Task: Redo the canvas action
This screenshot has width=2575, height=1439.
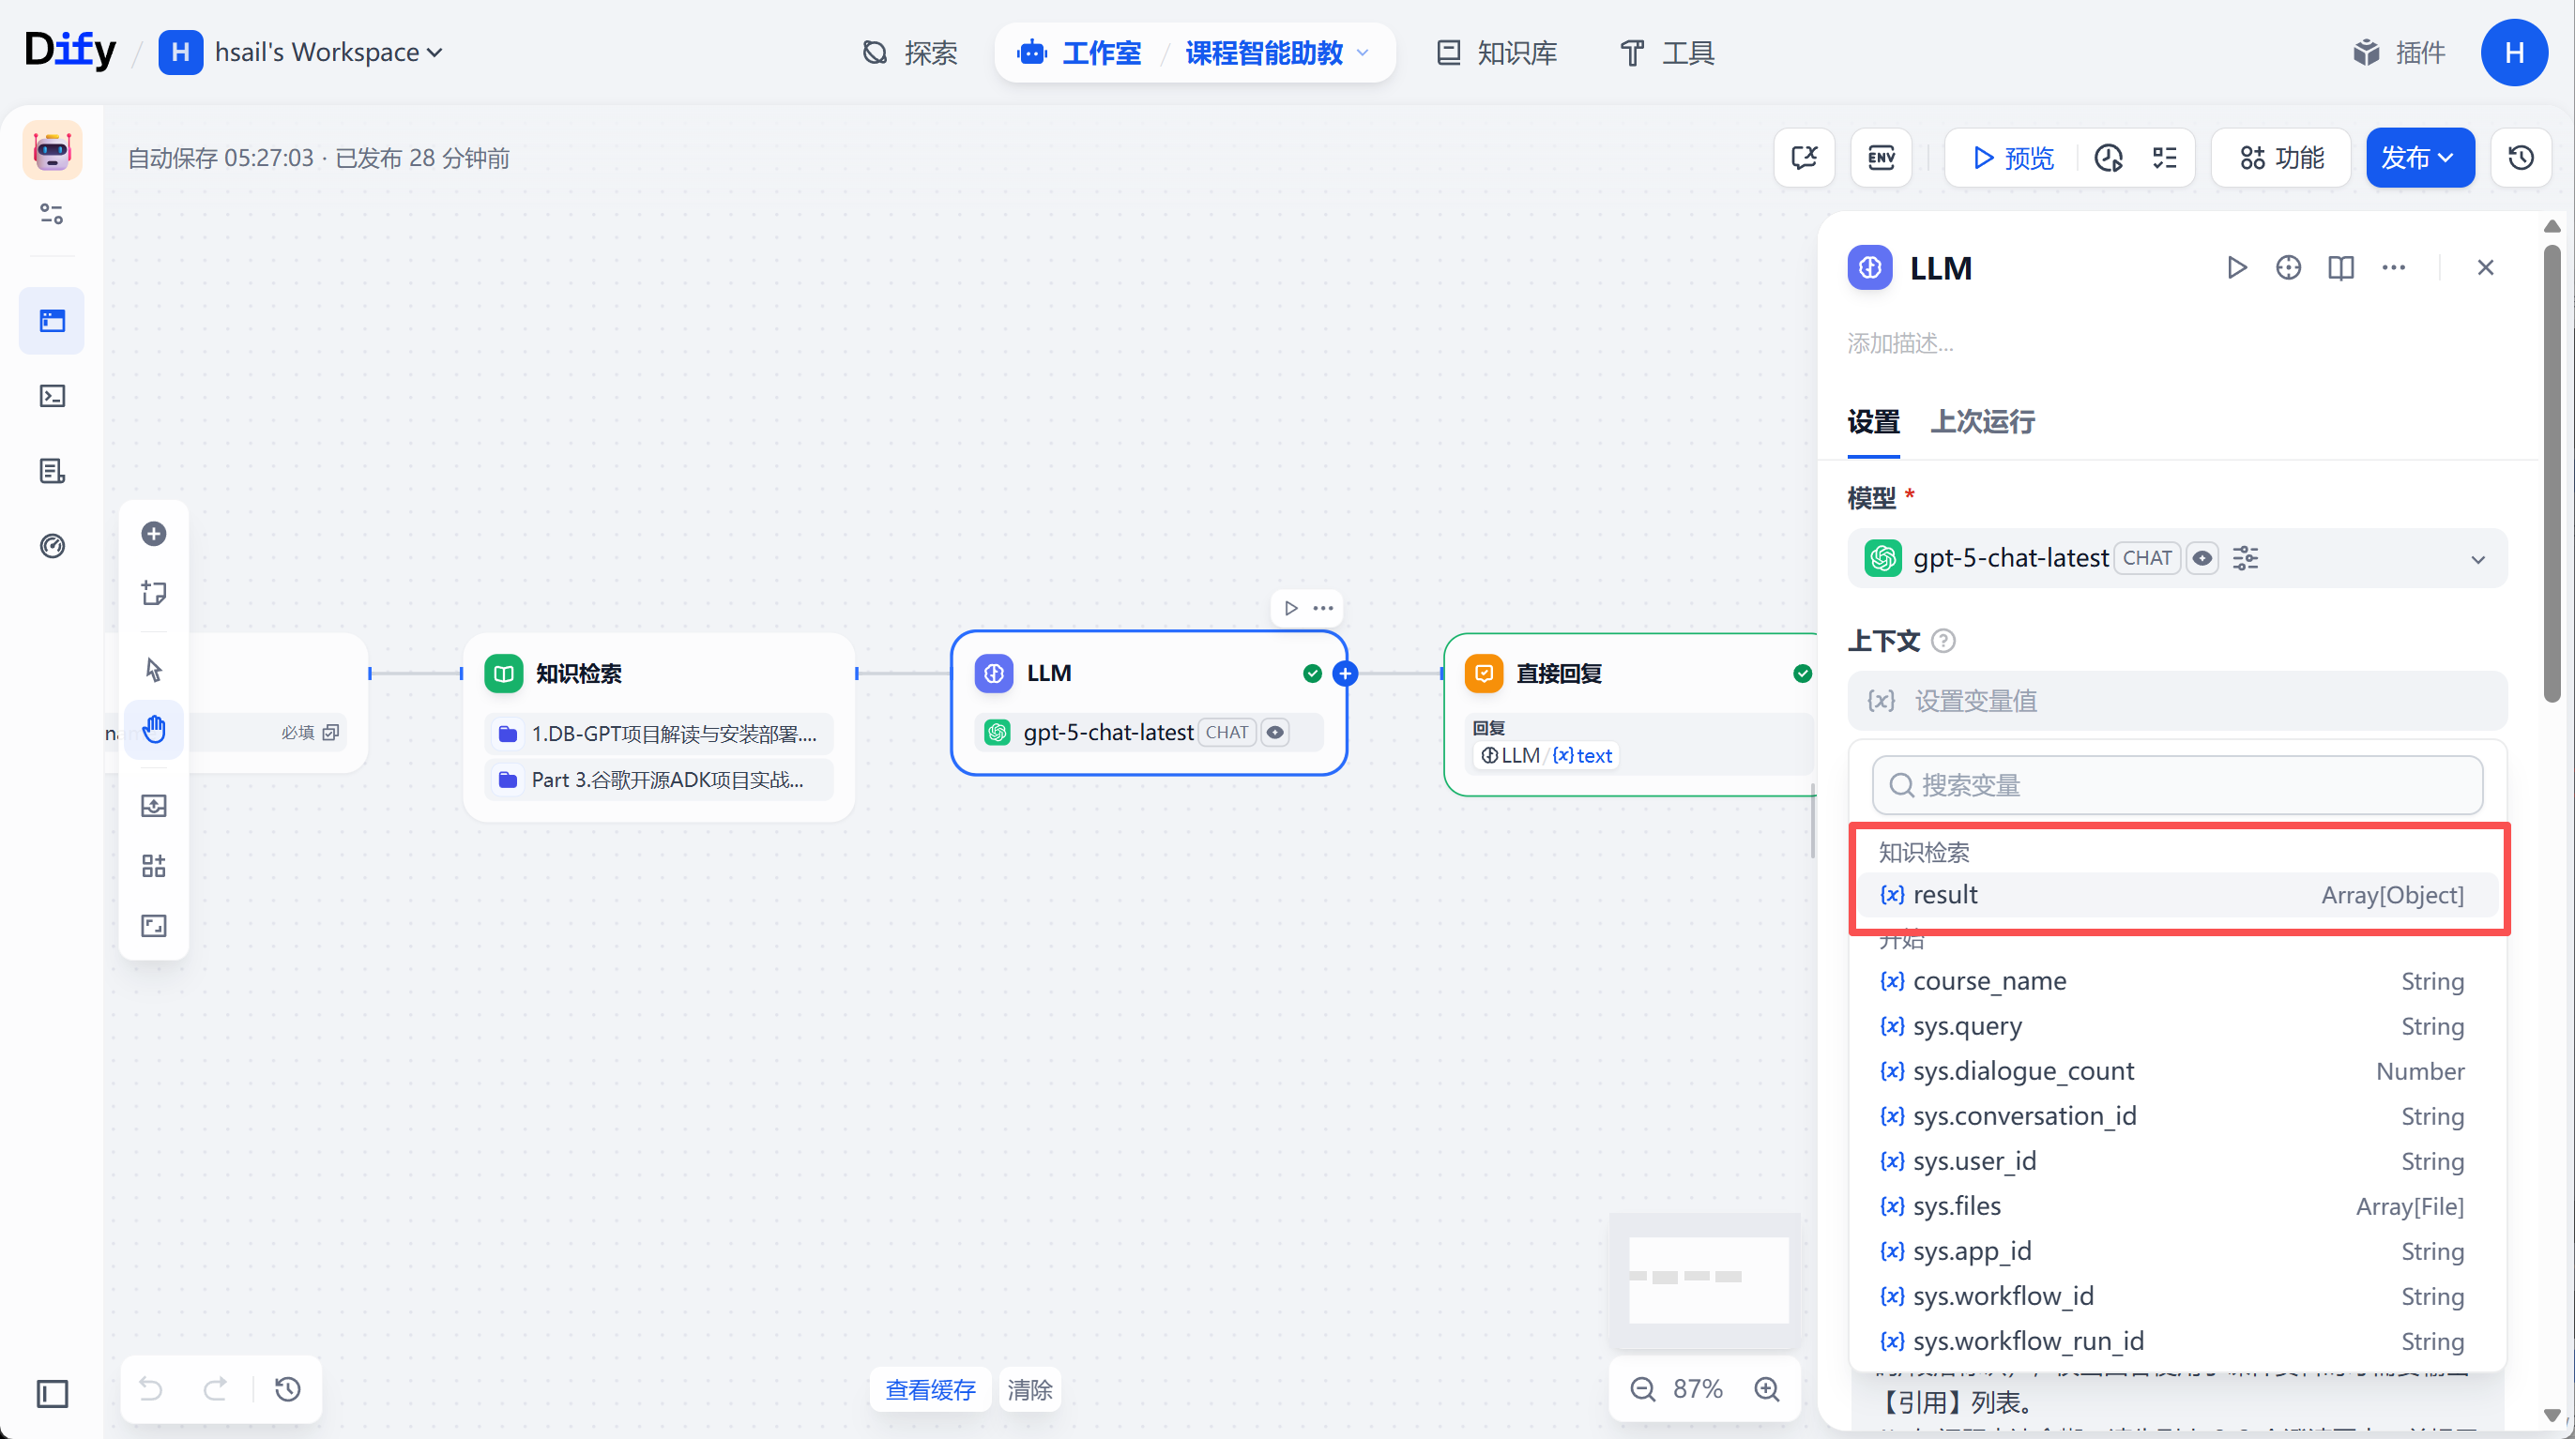Action: (215, 1389)
